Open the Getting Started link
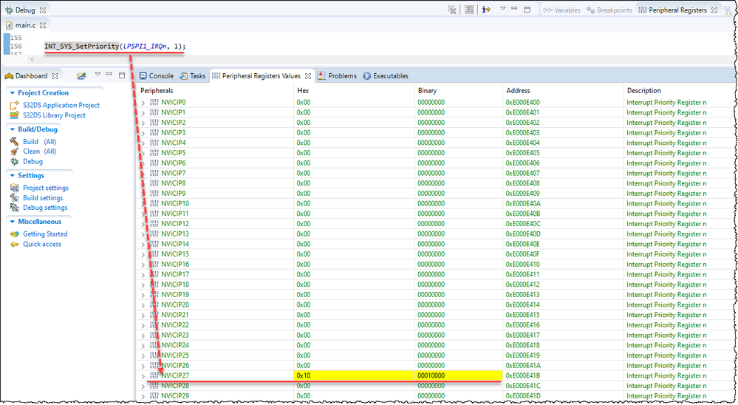 (45, 234)
